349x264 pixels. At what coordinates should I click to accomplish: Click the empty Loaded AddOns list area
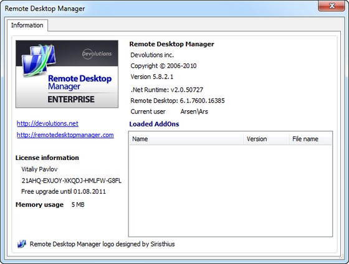pos(231,191)
